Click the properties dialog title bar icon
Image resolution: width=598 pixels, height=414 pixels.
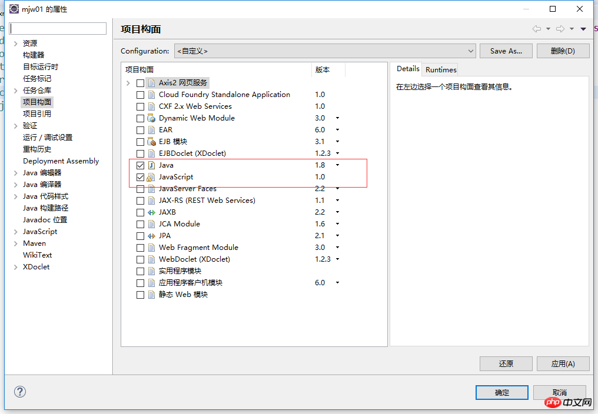(x=14, y=9)
